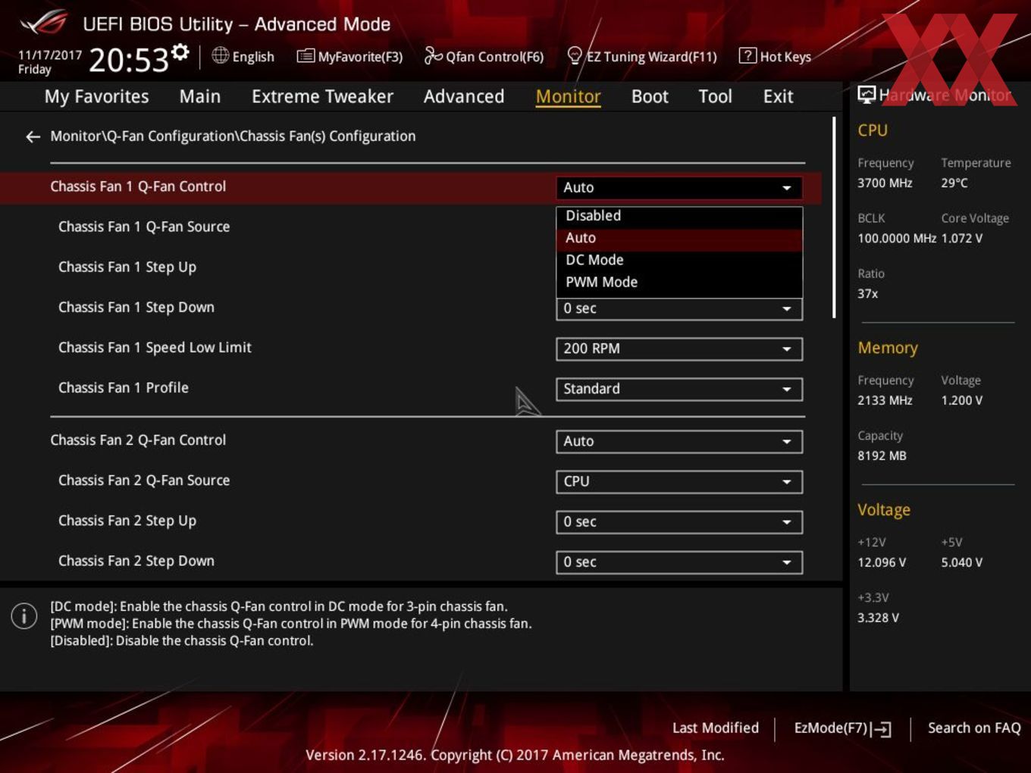Click the Core Voltage value 1.072 V
Screen dimensions: 1031x773
[x=962, y=238]
